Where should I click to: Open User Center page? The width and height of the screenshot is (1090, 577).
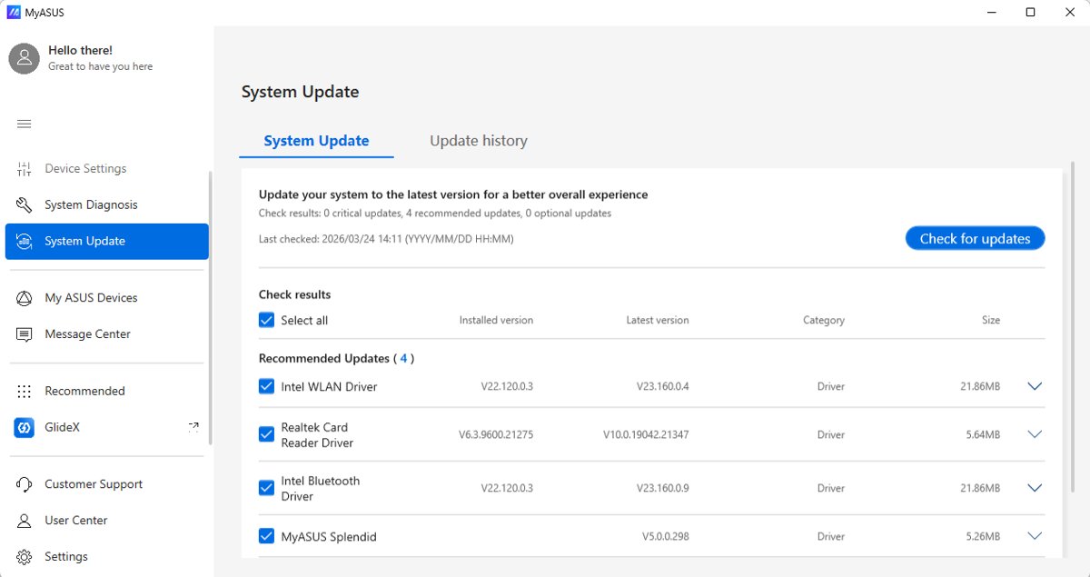[107, 521]
